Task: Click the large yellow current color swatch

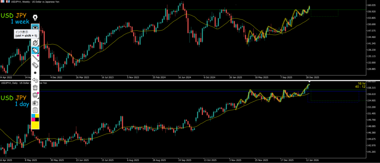Action: [x=35, y=125]
